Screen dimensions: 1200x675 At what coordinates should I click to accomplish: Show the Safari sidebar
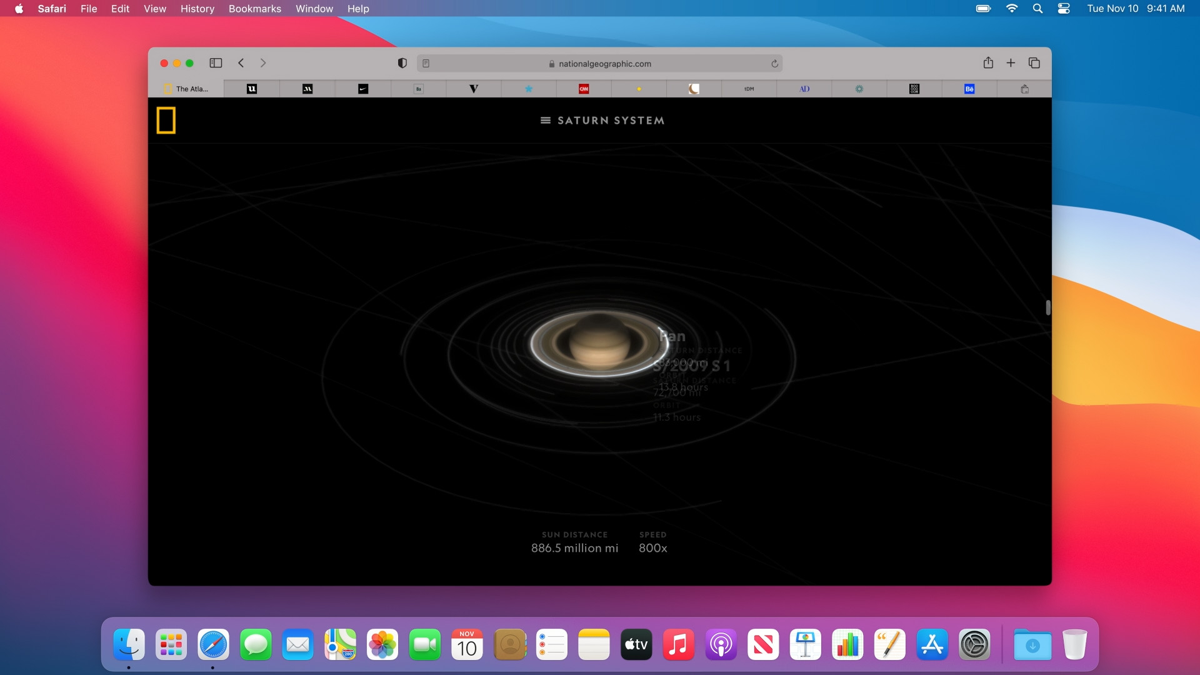point(216,63)
